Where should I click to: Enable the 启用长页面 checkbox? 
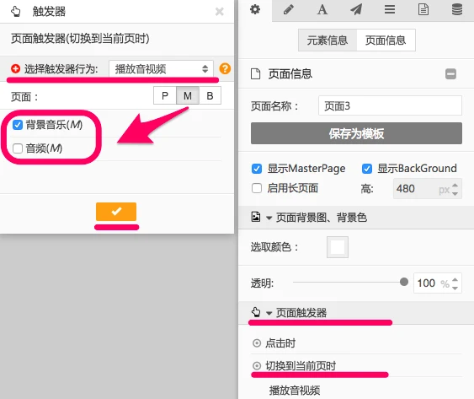point(257,188)
